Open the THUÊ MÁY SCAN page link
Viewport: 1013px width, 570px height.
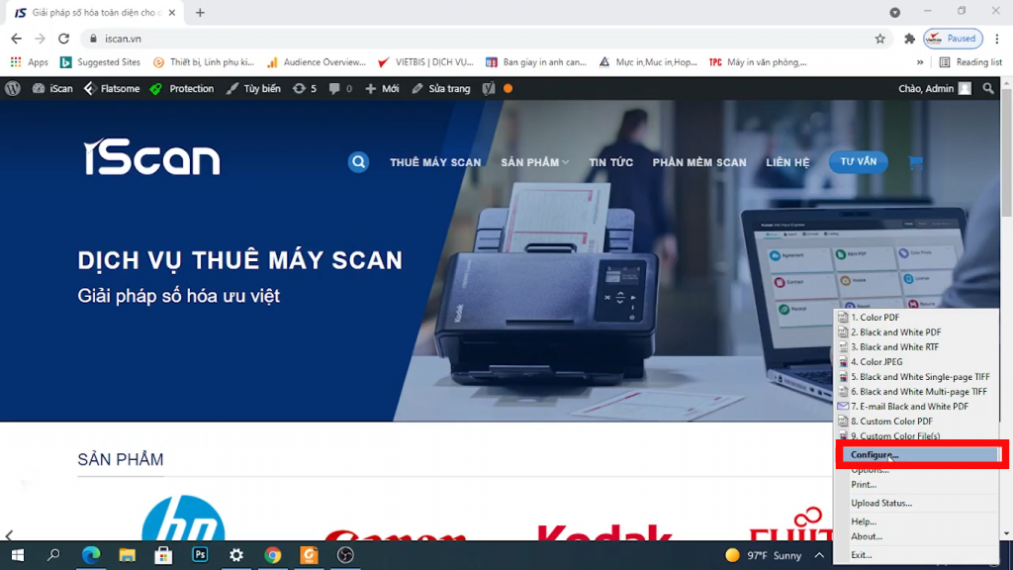435,161
